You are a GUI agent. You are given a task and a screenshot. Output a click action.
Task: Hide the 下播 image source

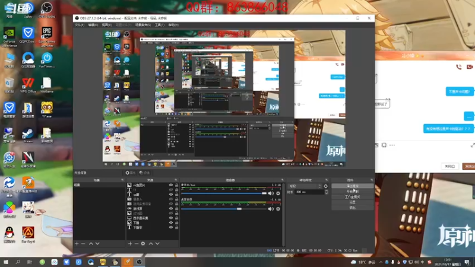171,223
